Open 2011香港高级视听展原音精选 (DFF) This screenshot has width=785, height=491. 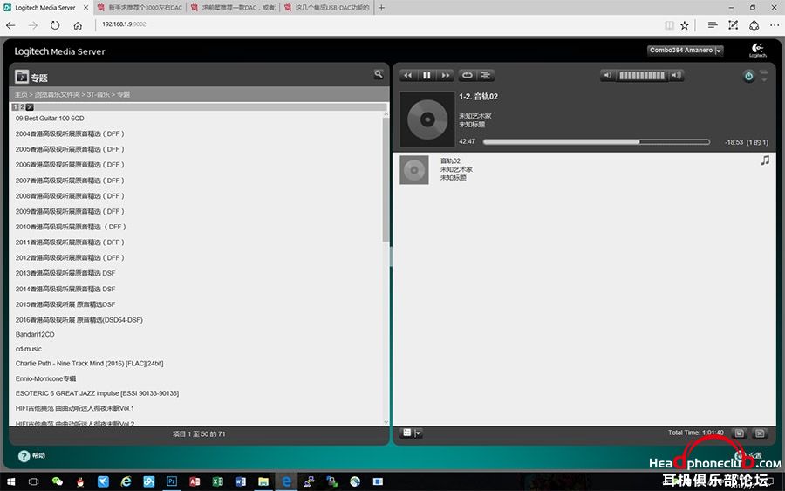click(70, 242)
